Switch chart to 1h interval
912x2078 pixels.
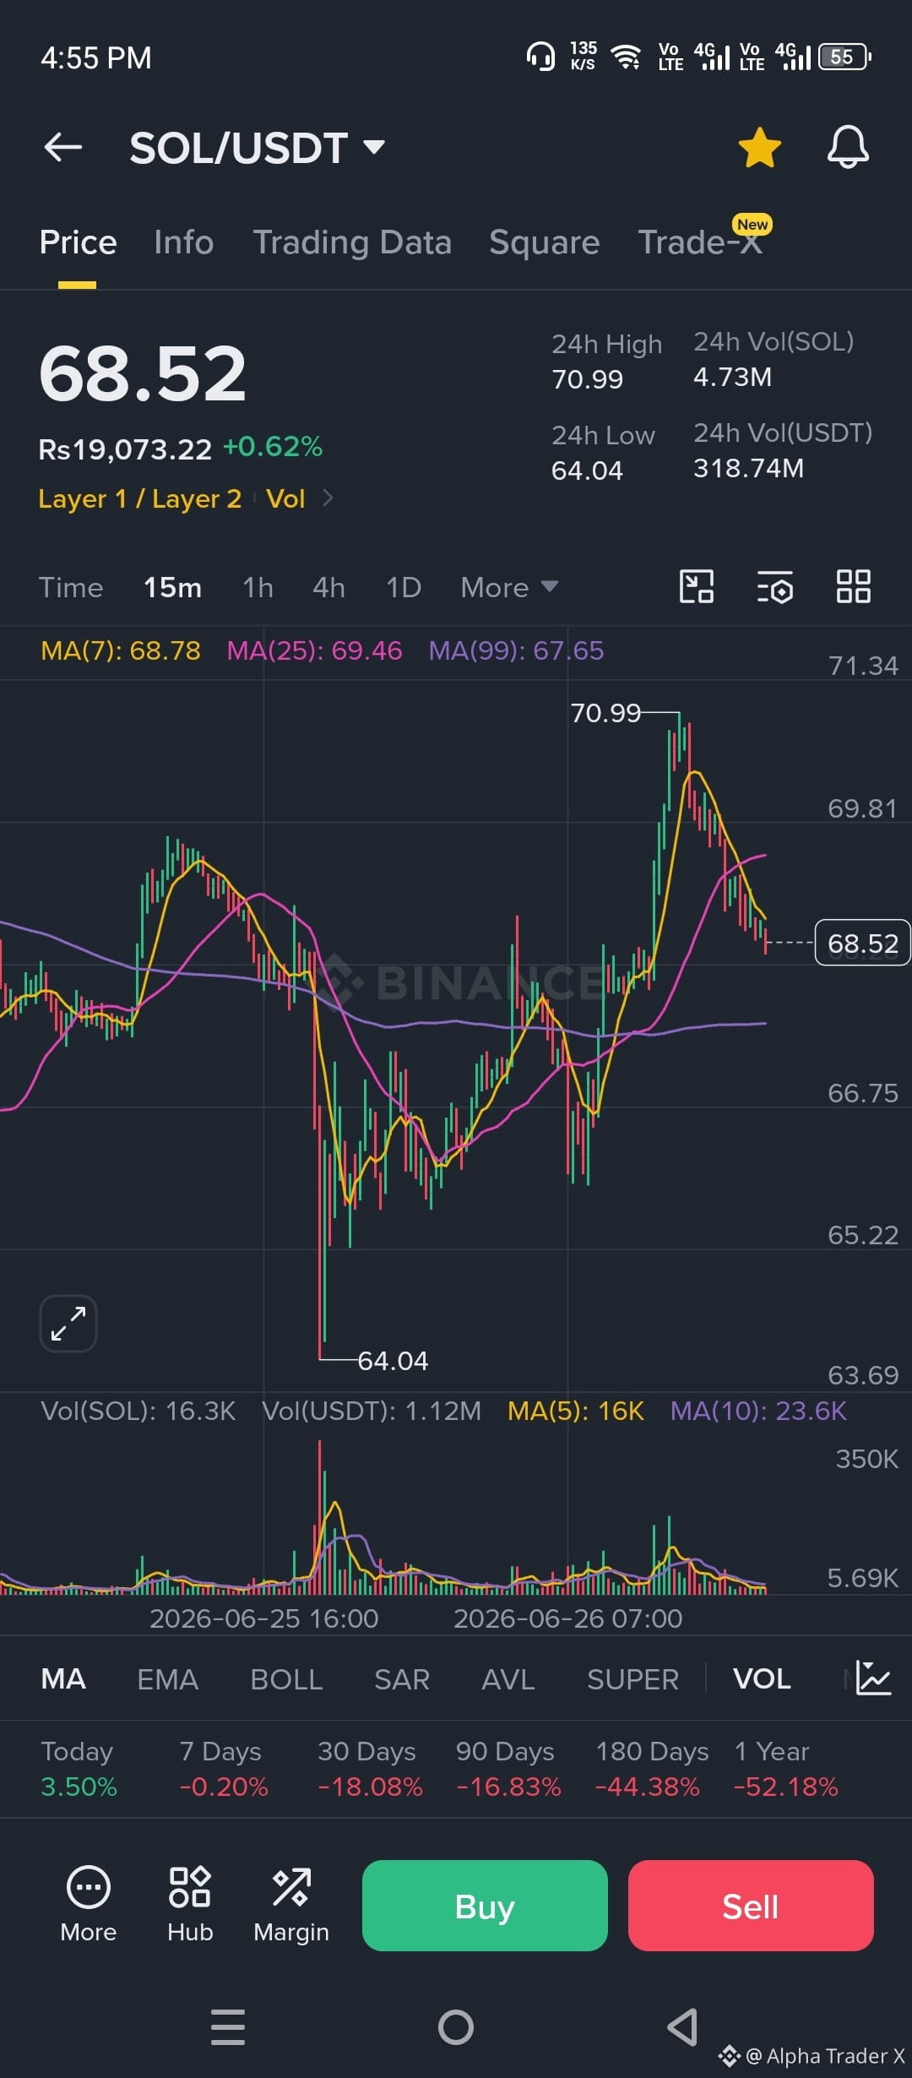[x=258, y=587]
